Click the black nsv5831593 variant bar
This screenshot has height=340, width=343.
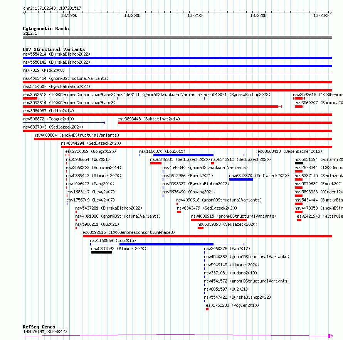pos(101,253)
